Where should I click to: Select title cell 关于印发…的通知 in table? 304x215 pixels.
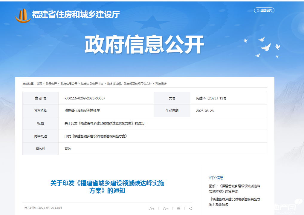(x=104, y=123)
